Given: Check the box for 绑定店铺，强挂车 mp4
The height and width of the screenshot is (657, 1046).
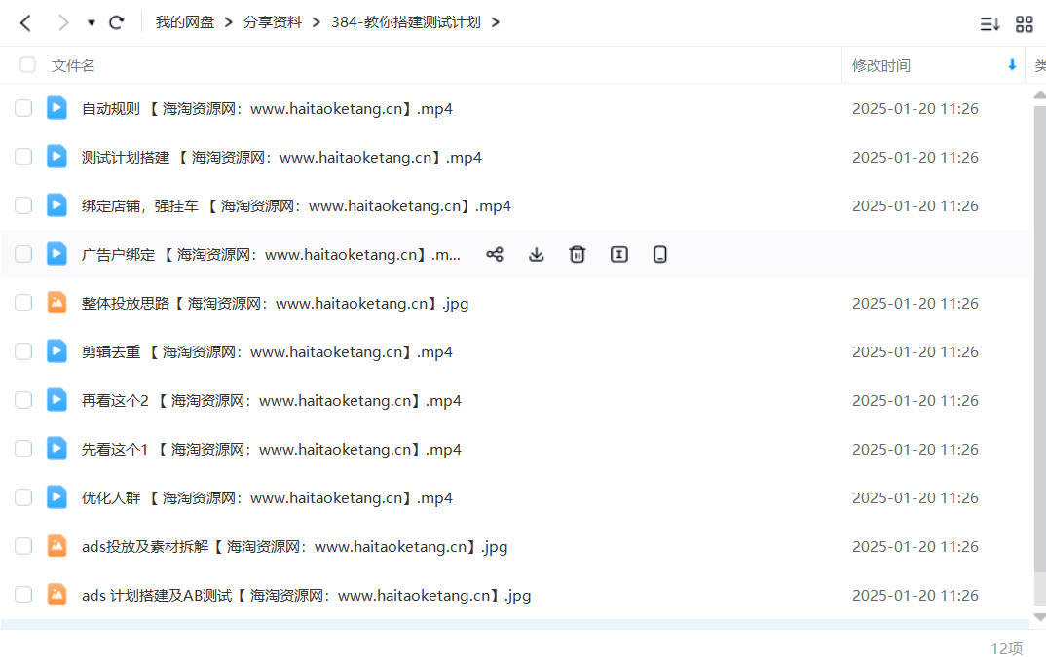Looking at the screenshot, I should 23,205.
